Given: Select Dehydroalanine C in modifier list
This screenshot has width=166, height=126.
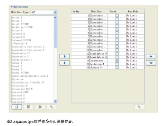Looking at the screenshot, I should [22, 60].
